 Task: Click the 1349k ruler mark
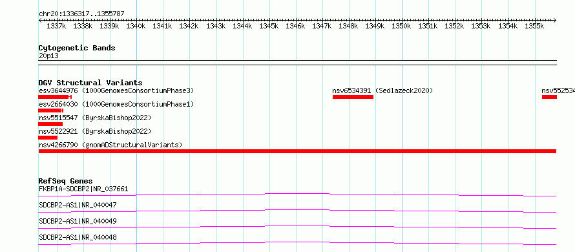coord(375,26)
